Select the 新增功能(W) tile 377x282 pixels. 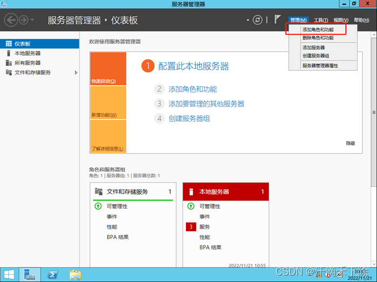[108, 102]
